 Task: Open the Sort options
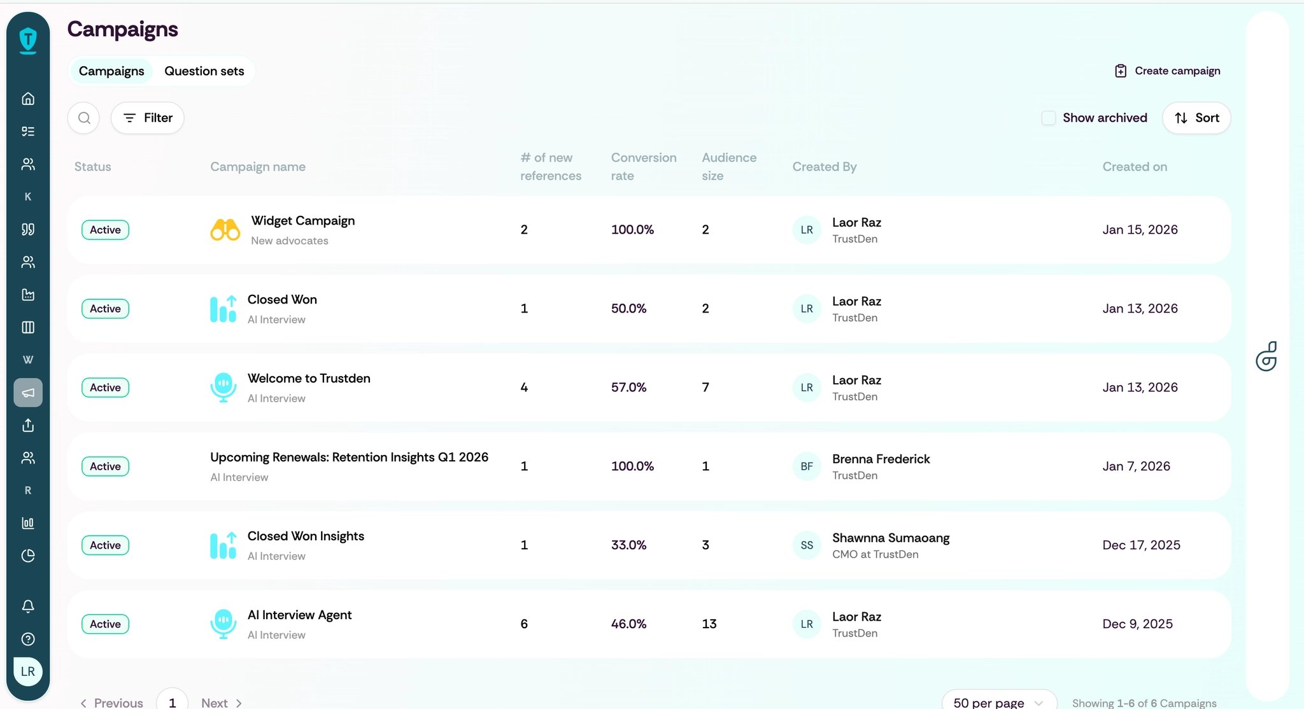coord(1196,118)
